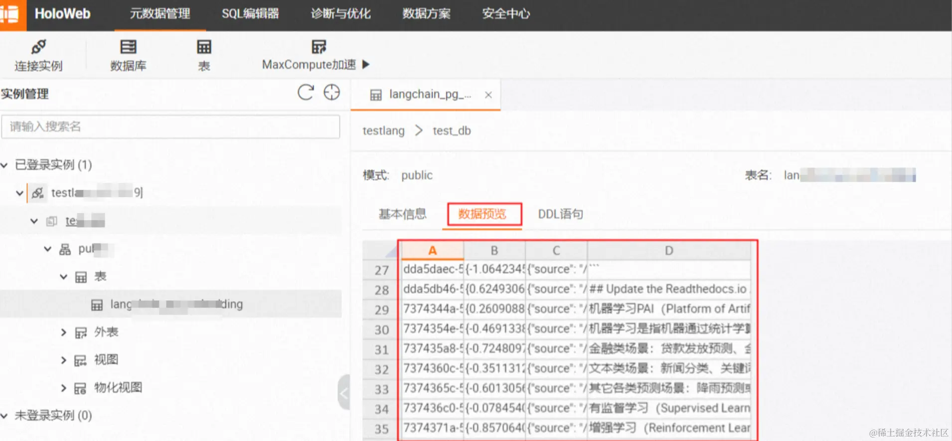The width and height of the screenshot is (952, 441).
Task: Click the 视图 folder icon
Action: pos(80,360)
